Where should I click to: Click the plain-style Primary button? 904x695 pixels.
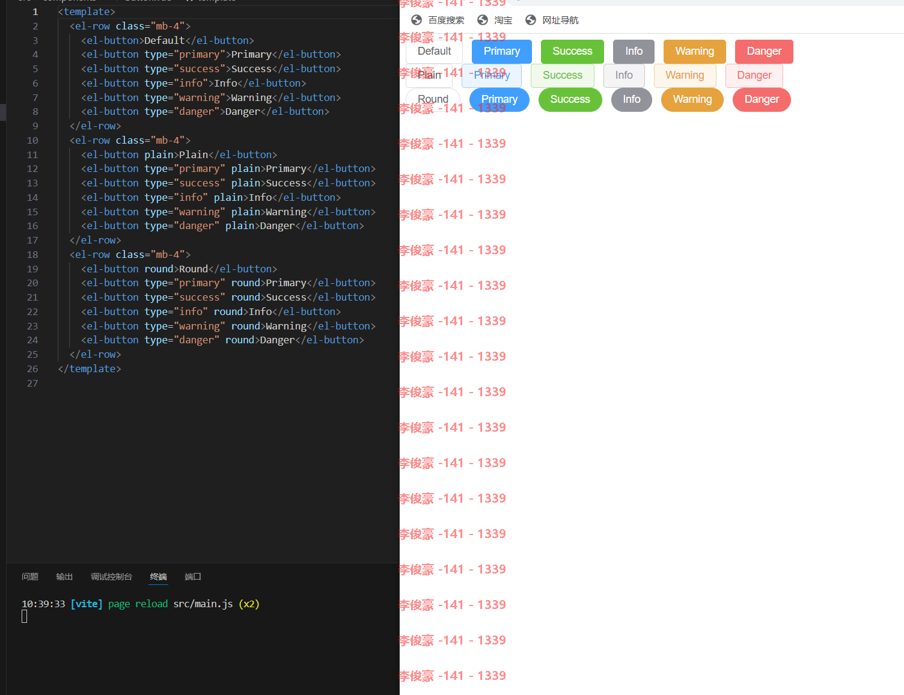492,75
